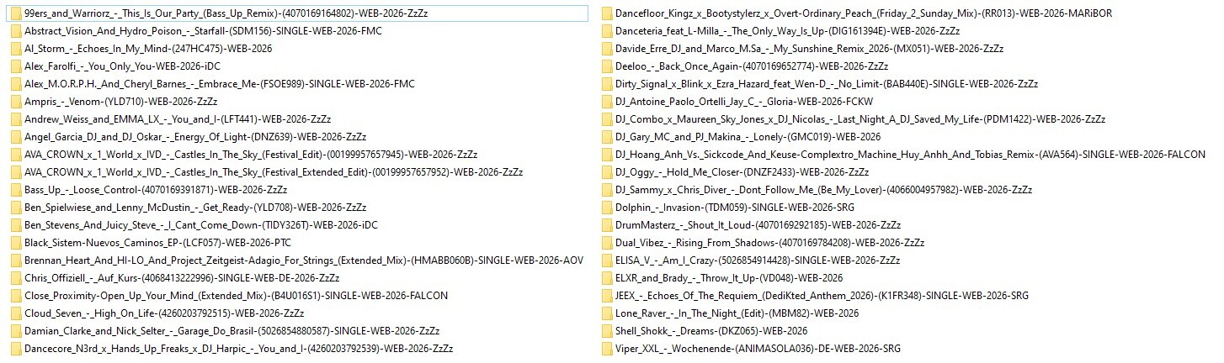This screenshot has width=1224, height=363.
Task: Click folder icon for Ampris Venom
Action: (16, 102)
